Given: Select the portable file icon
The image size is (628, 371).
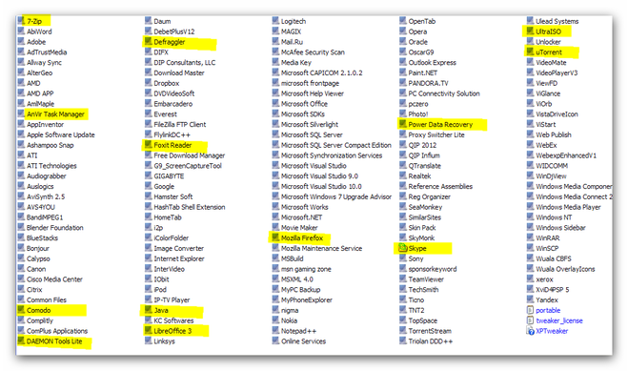Looking at the screenshot, I should pos(530,310).
